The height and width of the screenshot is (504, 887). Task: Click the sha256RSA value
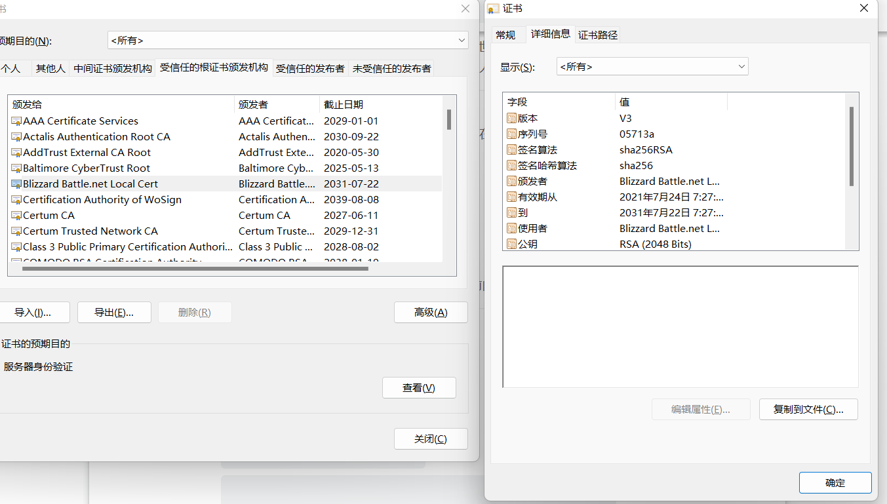(646, 150)
